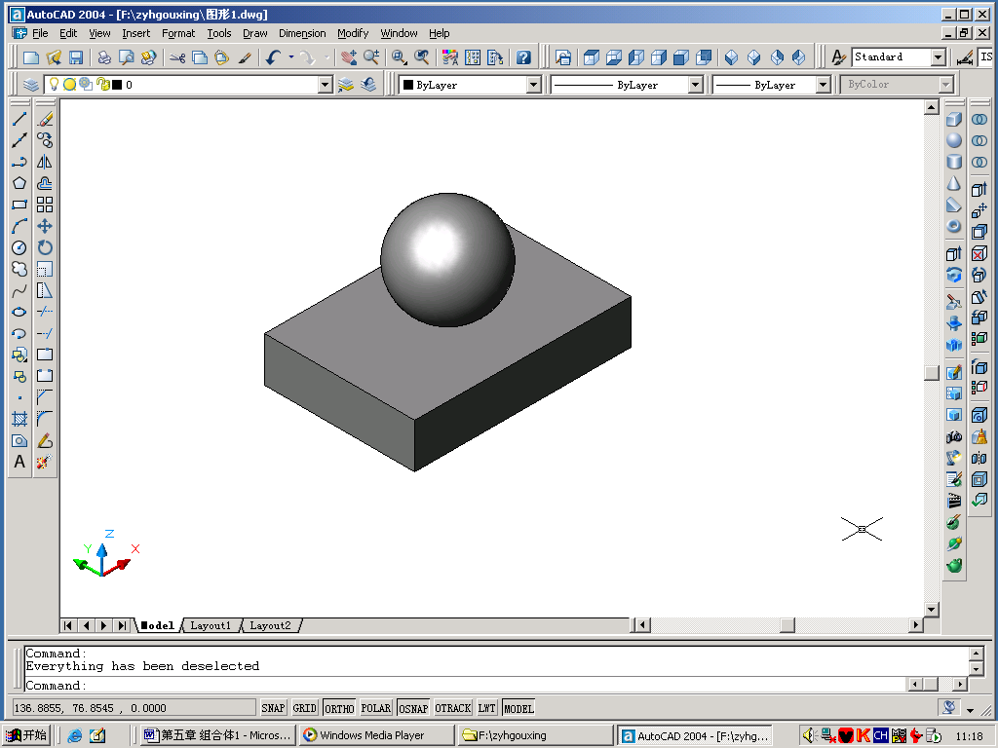
Task: Create a Box solid from Solids toolbar
Action: (953, 119)
